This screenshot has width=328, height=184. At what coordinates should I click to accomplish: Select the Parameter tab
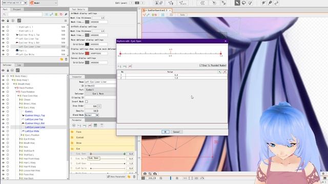click(x=77, y=120)
